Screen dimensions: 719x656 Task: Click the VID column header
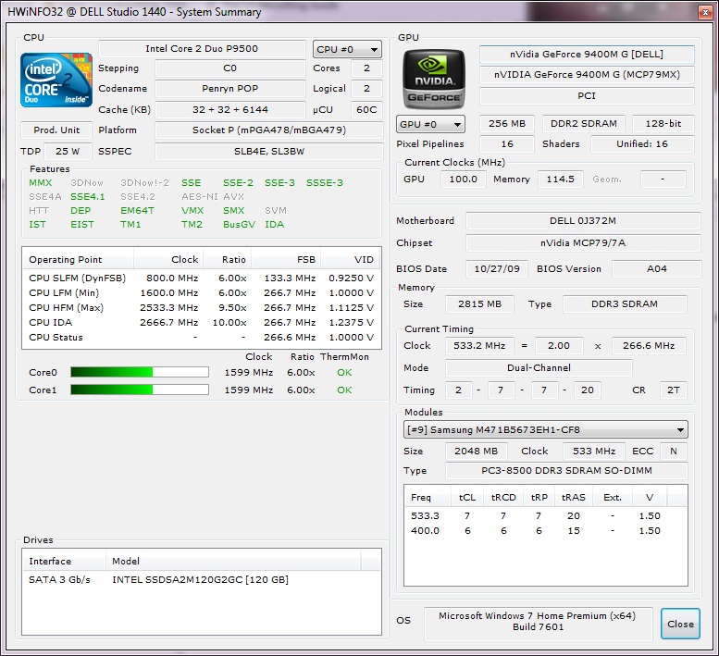tap(350, 259)
